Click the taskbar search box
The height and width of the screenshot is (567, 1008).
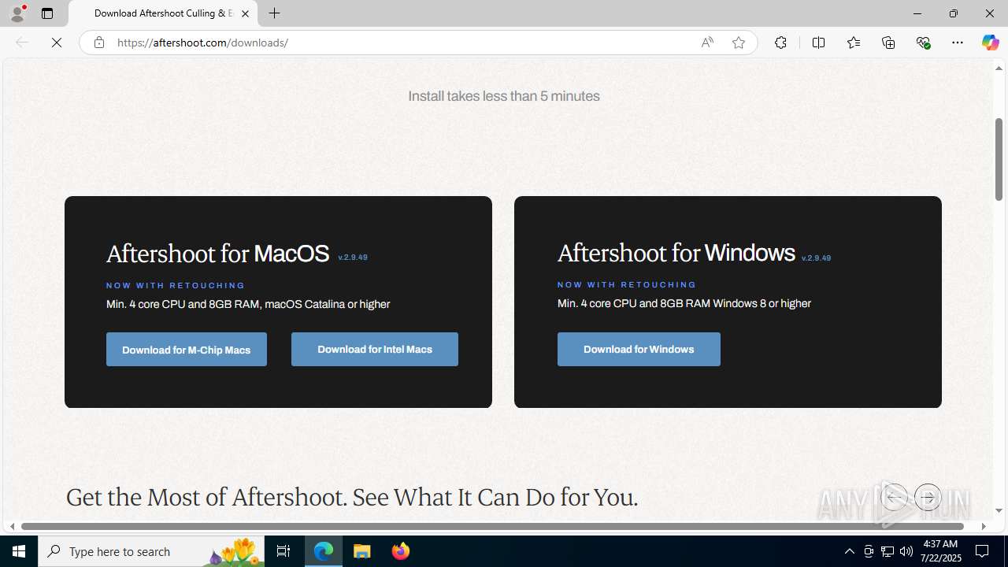tap(151, 551)
